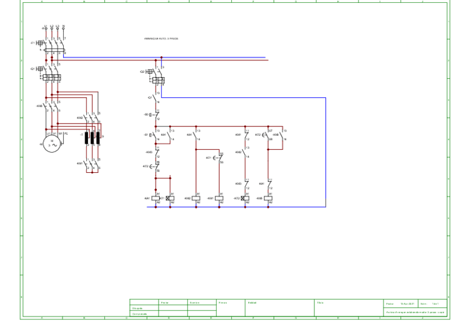Select the KM3 NC contact below -S1
475x335 pixels.
click(156, 152)
